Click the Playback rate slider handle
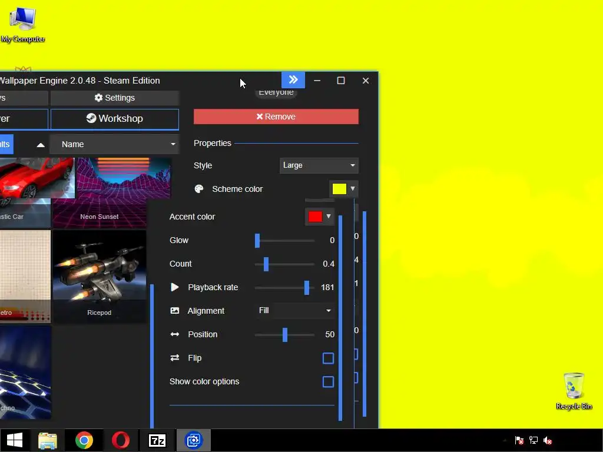Viewport: 603px width, 452px height. (x=306, y=287)
